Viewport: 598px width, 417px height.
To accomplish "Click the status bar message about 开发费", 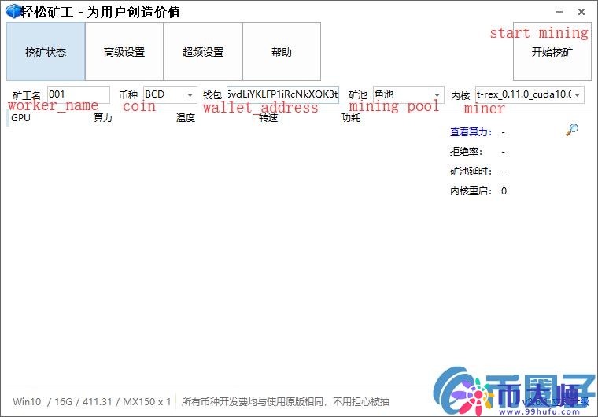I will point(286,401).
